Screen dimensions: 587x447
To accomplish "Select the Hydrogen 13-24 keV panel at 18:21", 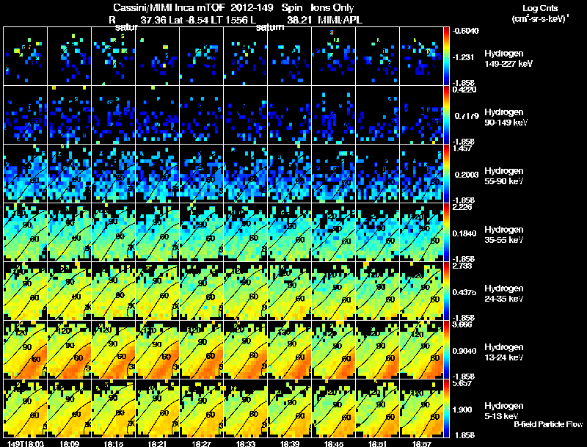I will click(158, 349).
